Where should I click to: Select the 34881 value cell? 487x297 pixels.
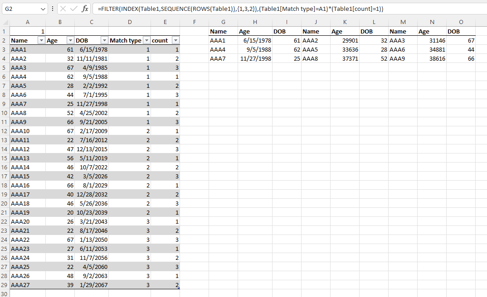[x=432, y=50]
